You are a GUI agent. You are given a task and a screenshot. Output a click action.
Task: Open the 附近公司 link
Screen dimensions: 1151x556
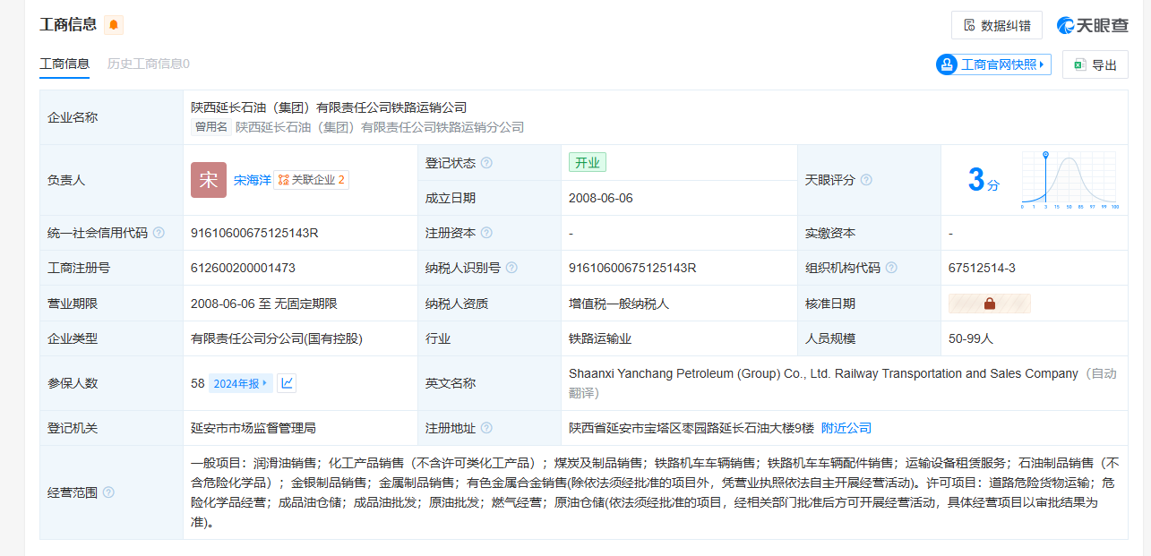click(846, 428)
